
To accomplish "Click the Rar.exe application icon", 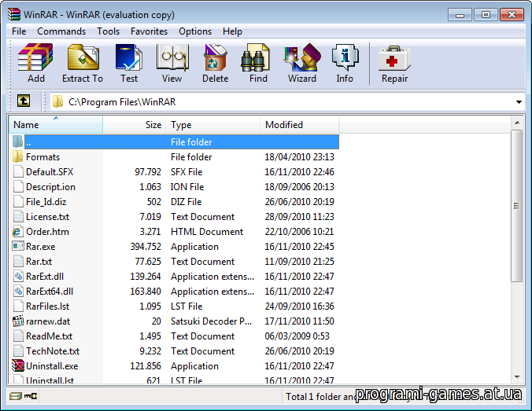I will point(17,246).
